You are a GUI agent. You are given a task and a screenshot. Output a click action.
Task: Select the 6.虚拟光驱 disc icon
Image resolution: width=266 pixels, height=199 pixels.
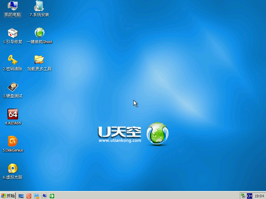point(13,168)
